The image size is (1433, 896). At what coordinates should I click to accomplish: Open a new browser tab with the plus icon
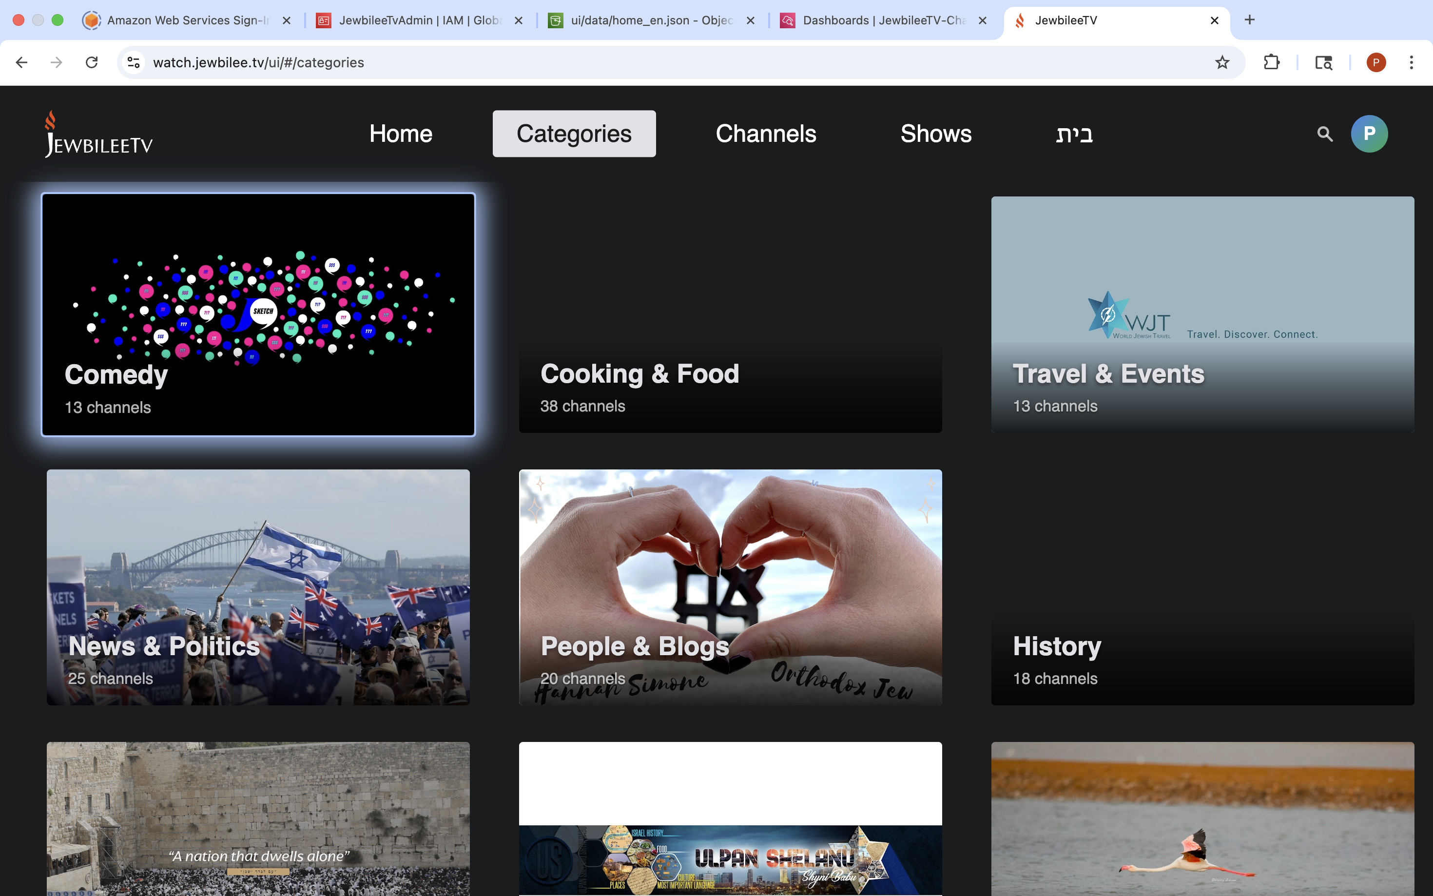click(x=1250, y=19)
